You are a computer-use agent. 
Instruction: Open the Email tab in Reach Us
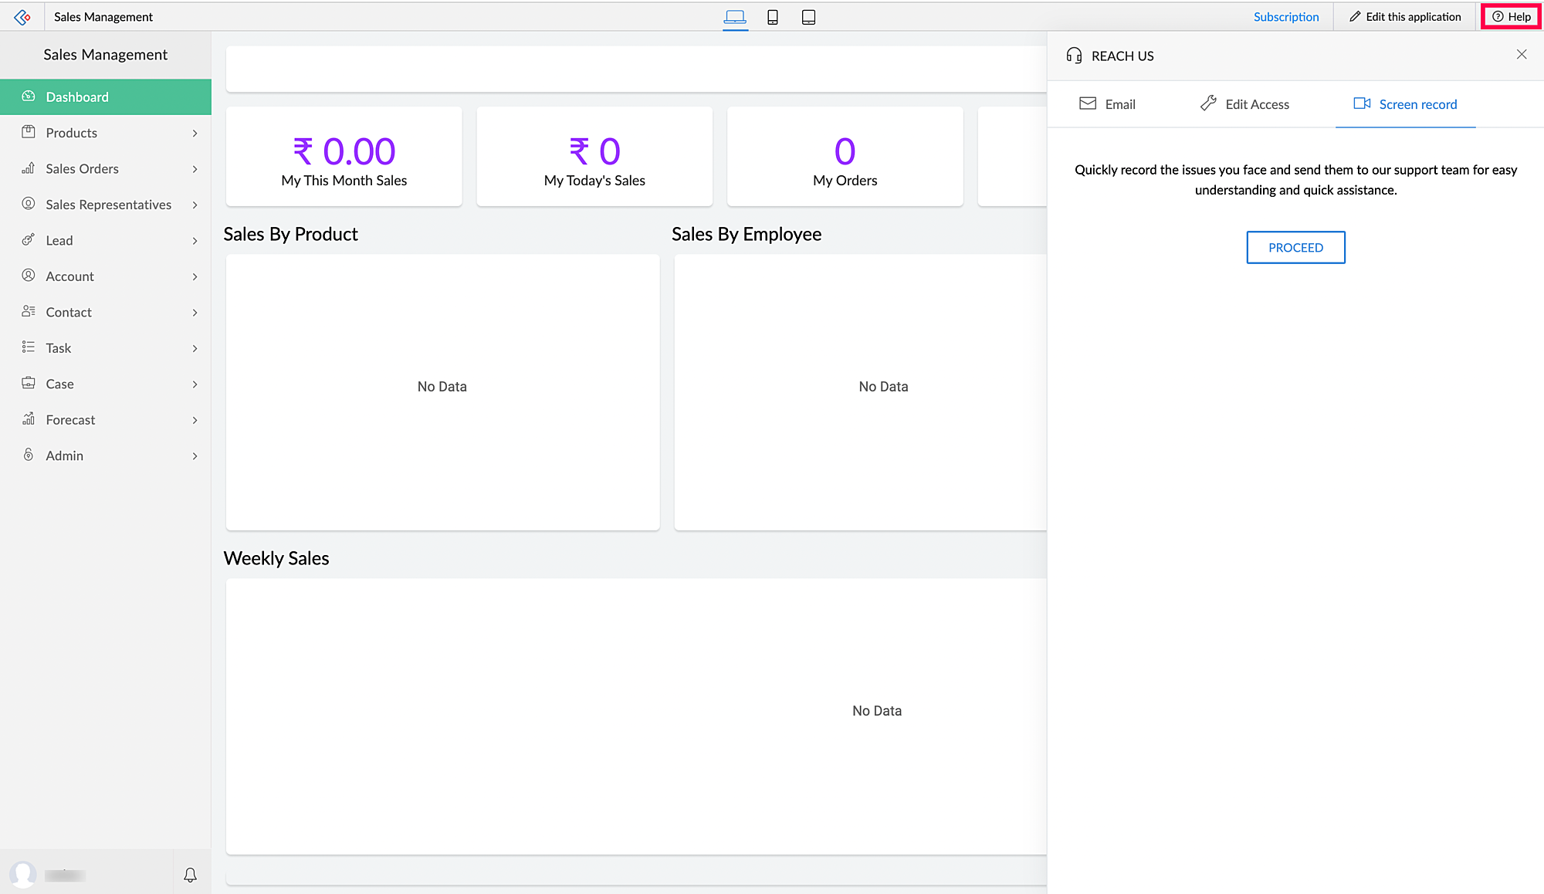[1107, 104]
